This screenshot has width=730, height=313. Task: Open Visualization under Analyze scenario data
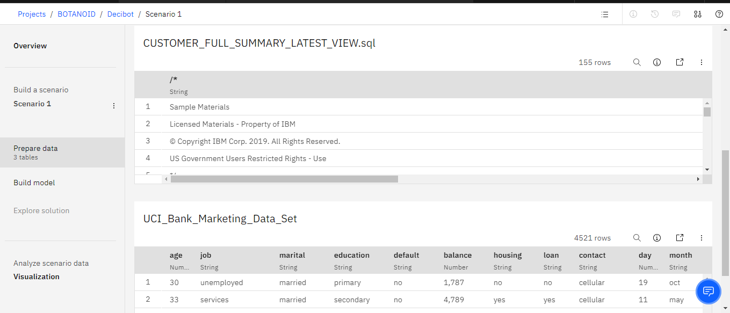[x=37, y=276]
